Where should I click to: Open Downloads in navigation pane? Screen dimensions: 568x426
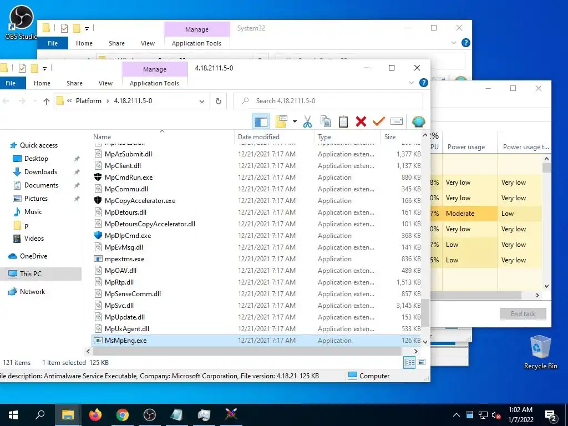coord(40,172)
